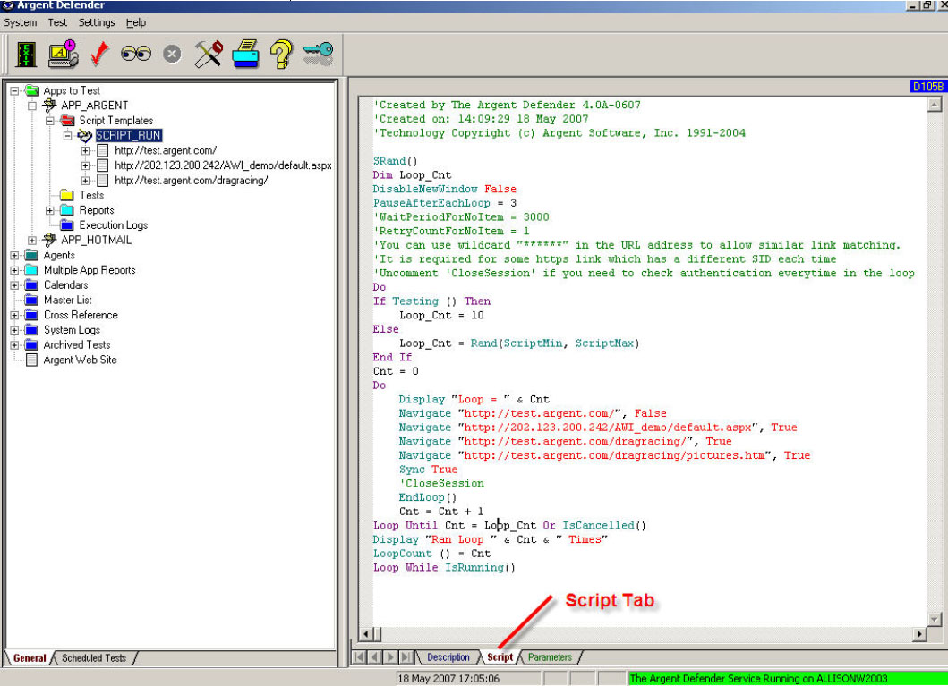Collapse the SCRIPT_RUN tree node
This screenshot has width=948, height=686.
pos(68,136)
